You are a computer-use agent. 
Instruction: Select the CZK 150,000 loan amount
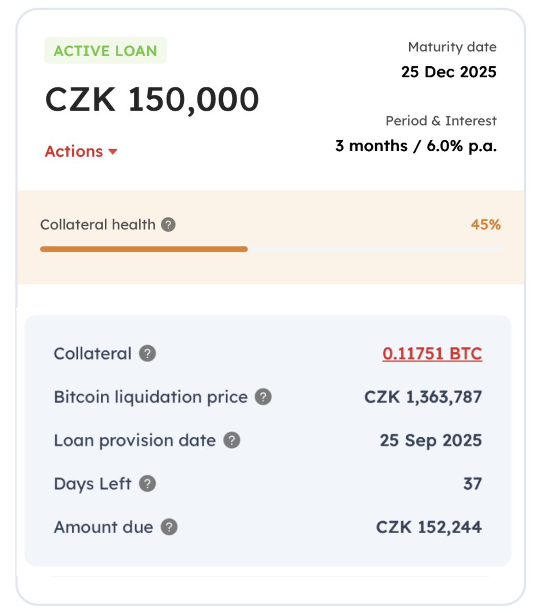point(152,99)
